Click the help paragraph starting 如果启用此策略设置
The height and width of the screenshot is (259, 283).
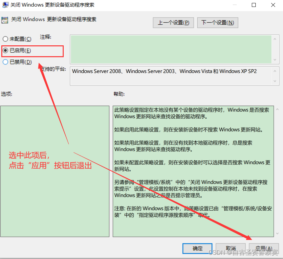click(x=188, y=129)
